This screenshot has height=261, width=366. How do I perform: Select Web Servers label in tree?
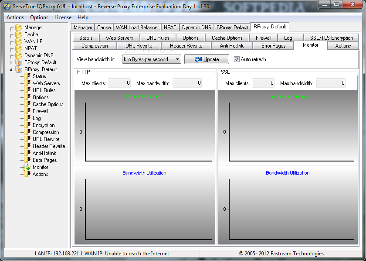(46, 83)
